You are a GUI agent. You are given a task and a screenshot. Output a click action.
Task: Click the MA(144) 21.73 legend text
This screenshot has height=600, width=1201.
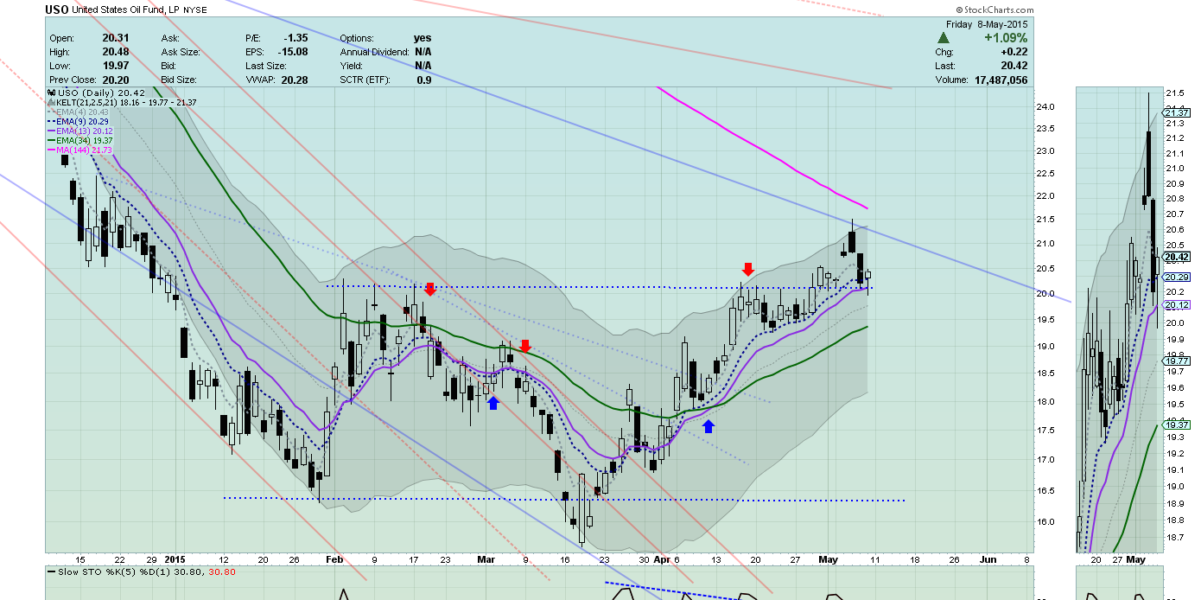tap(86, 150)
